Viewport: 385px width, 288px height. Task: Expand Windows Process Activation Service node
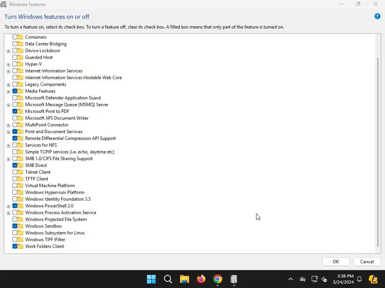point(8,213)
